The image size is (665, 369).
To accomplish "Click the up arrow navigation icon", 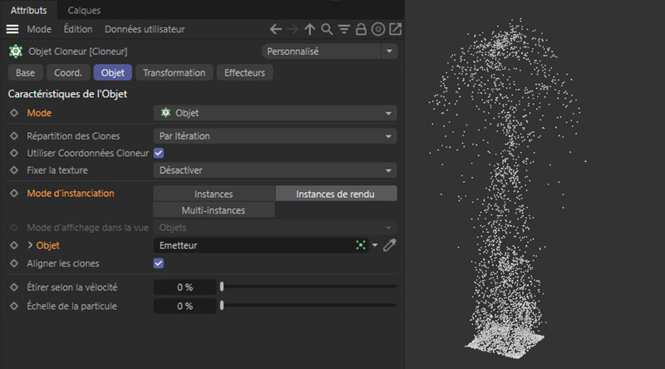I will pos(310,29).
